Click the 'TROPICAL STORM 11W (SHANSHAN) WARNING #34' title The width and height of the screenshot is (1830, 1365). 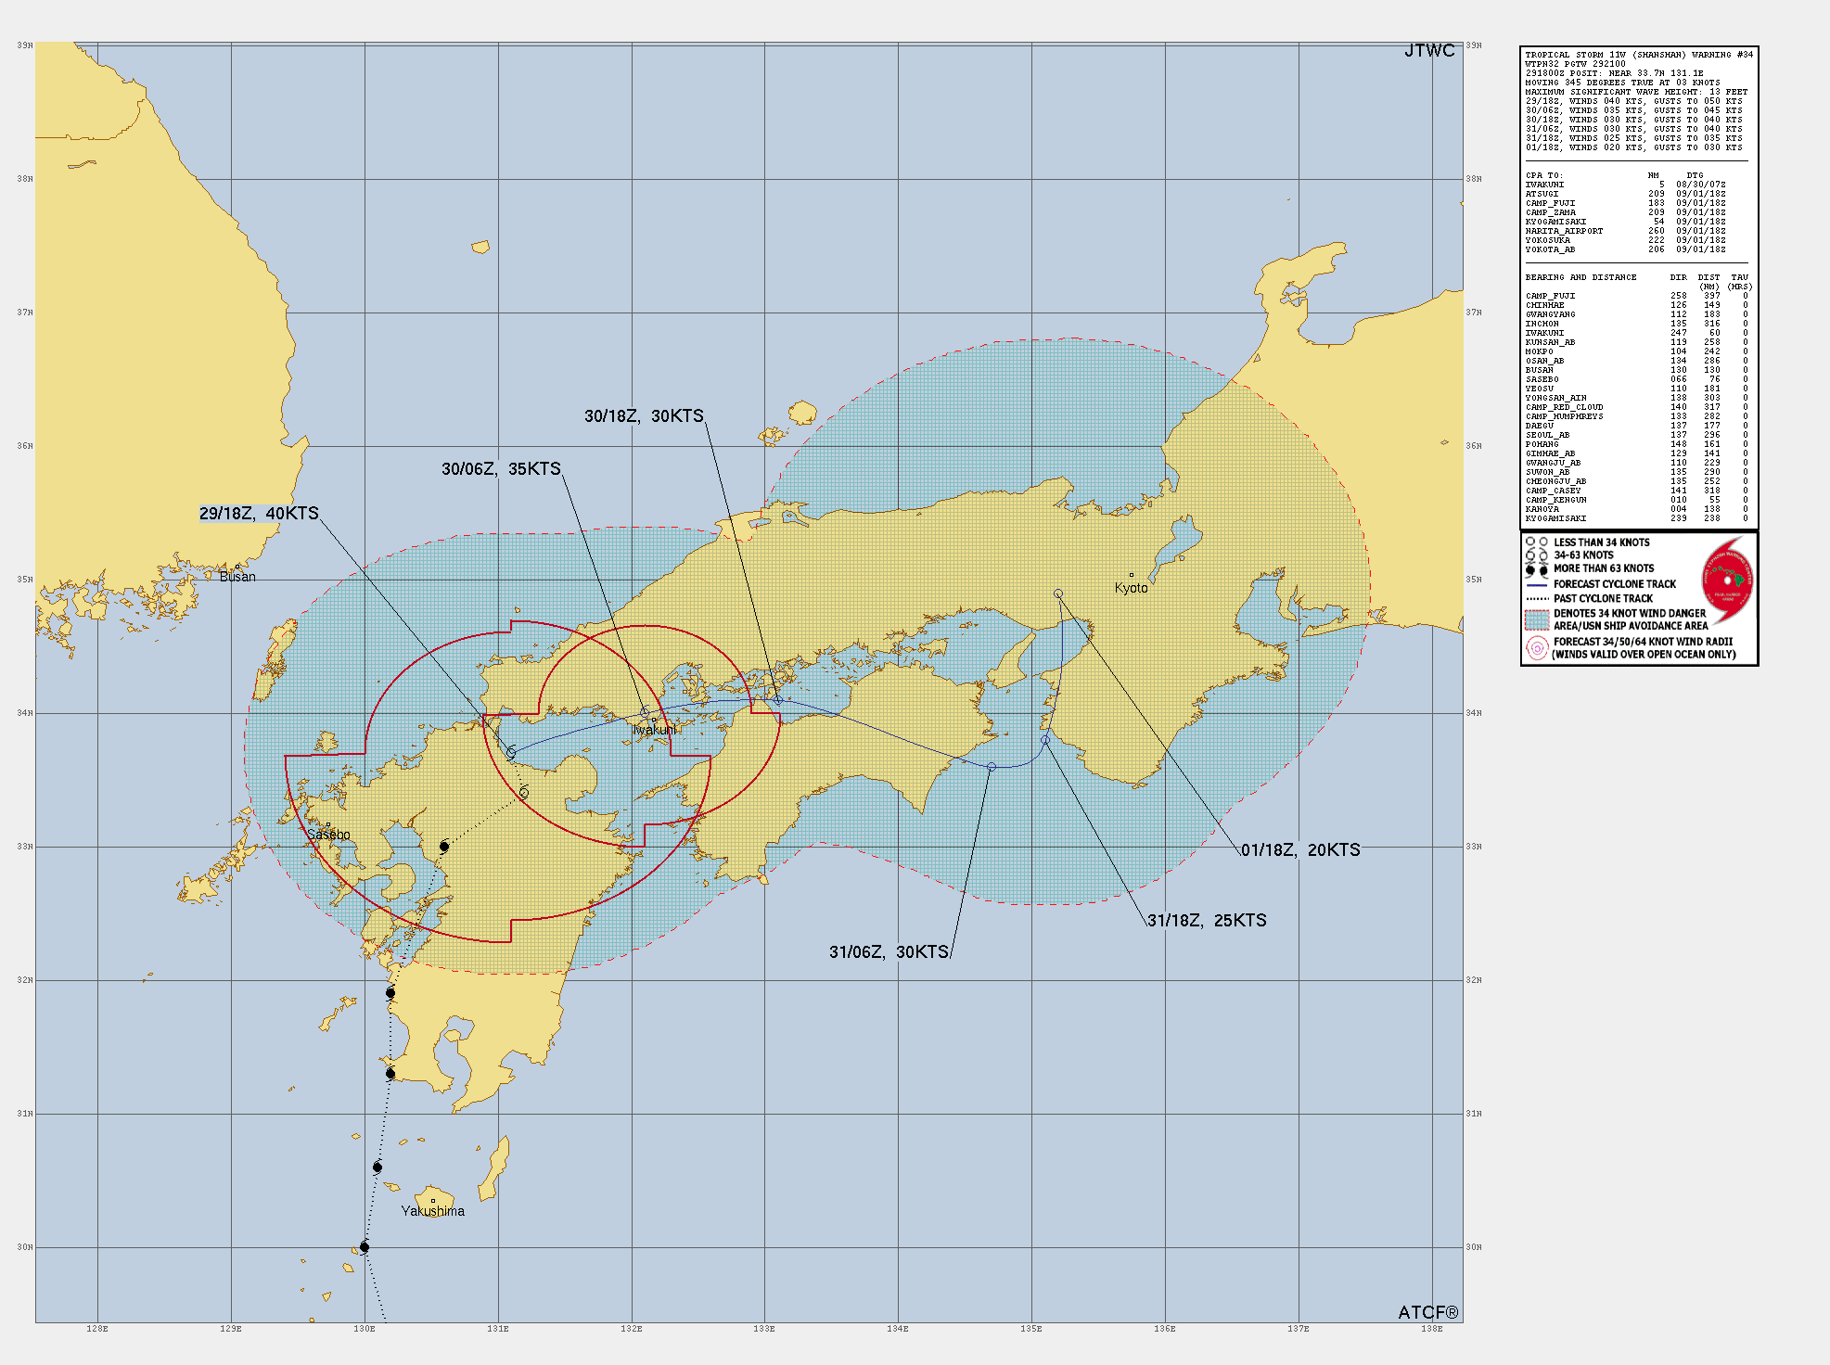(x=1639, y=55)
